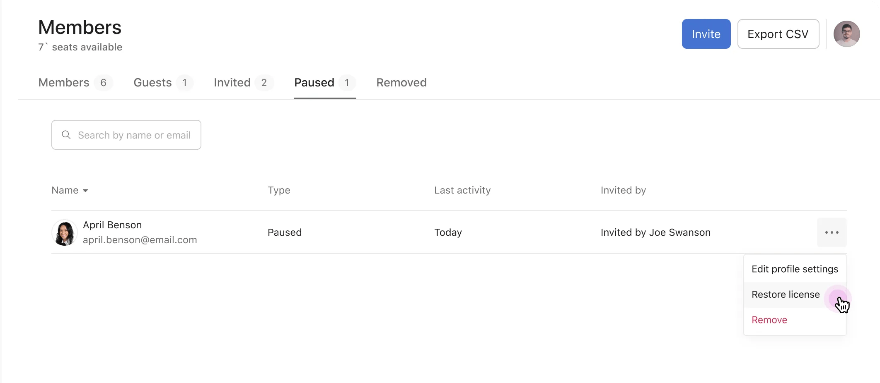Export the member list as CSV
Image resolution: width=880 pixels, height=383 pixels.
(778, 34)
